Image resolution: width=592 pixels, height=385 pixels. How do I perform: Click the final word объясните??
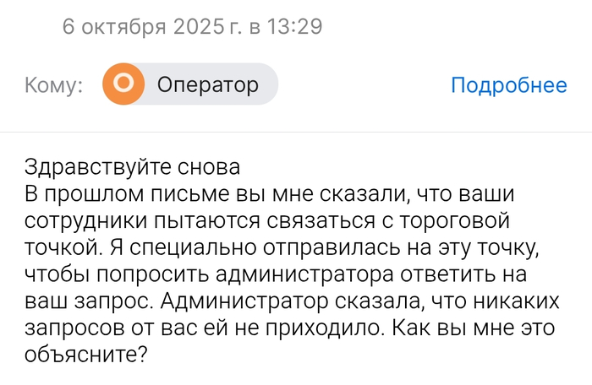coord(88,358)
